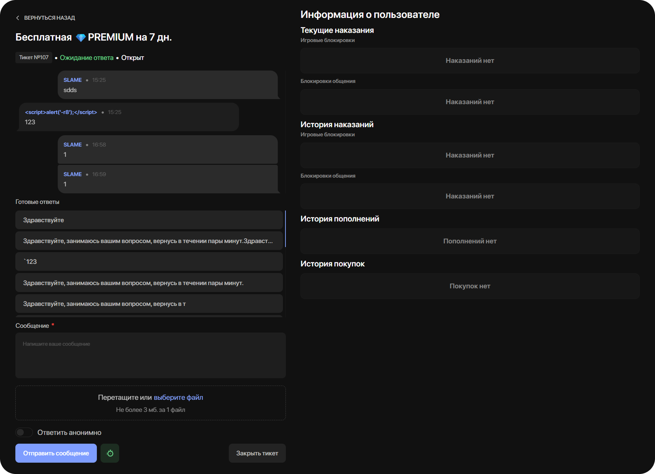
Task: Open the sender name "<script>alert('-r8');</script>"
Action: [61, 112]
